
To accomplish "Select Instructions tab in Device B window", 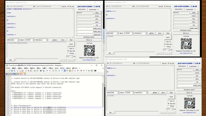I will point(179,9).
